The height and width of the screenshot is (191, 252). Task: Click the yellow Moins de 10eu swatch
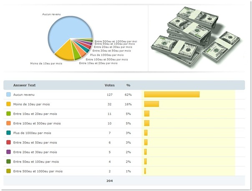coord(8,104)
